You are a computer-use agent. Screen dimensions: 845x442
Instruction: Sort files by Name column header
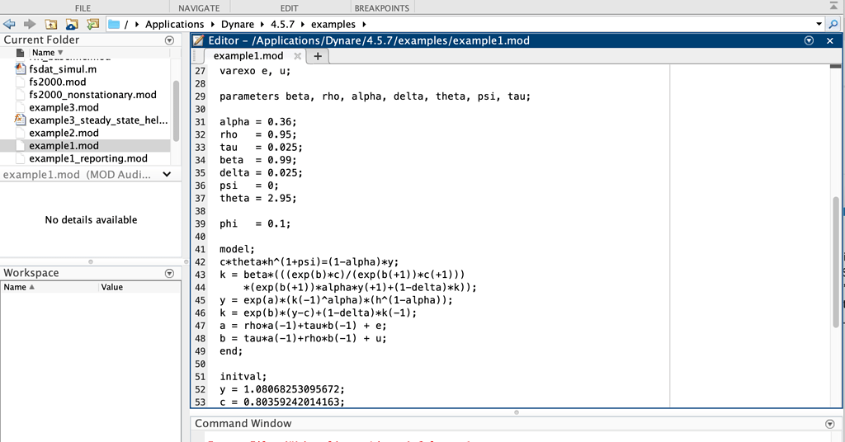43,53
